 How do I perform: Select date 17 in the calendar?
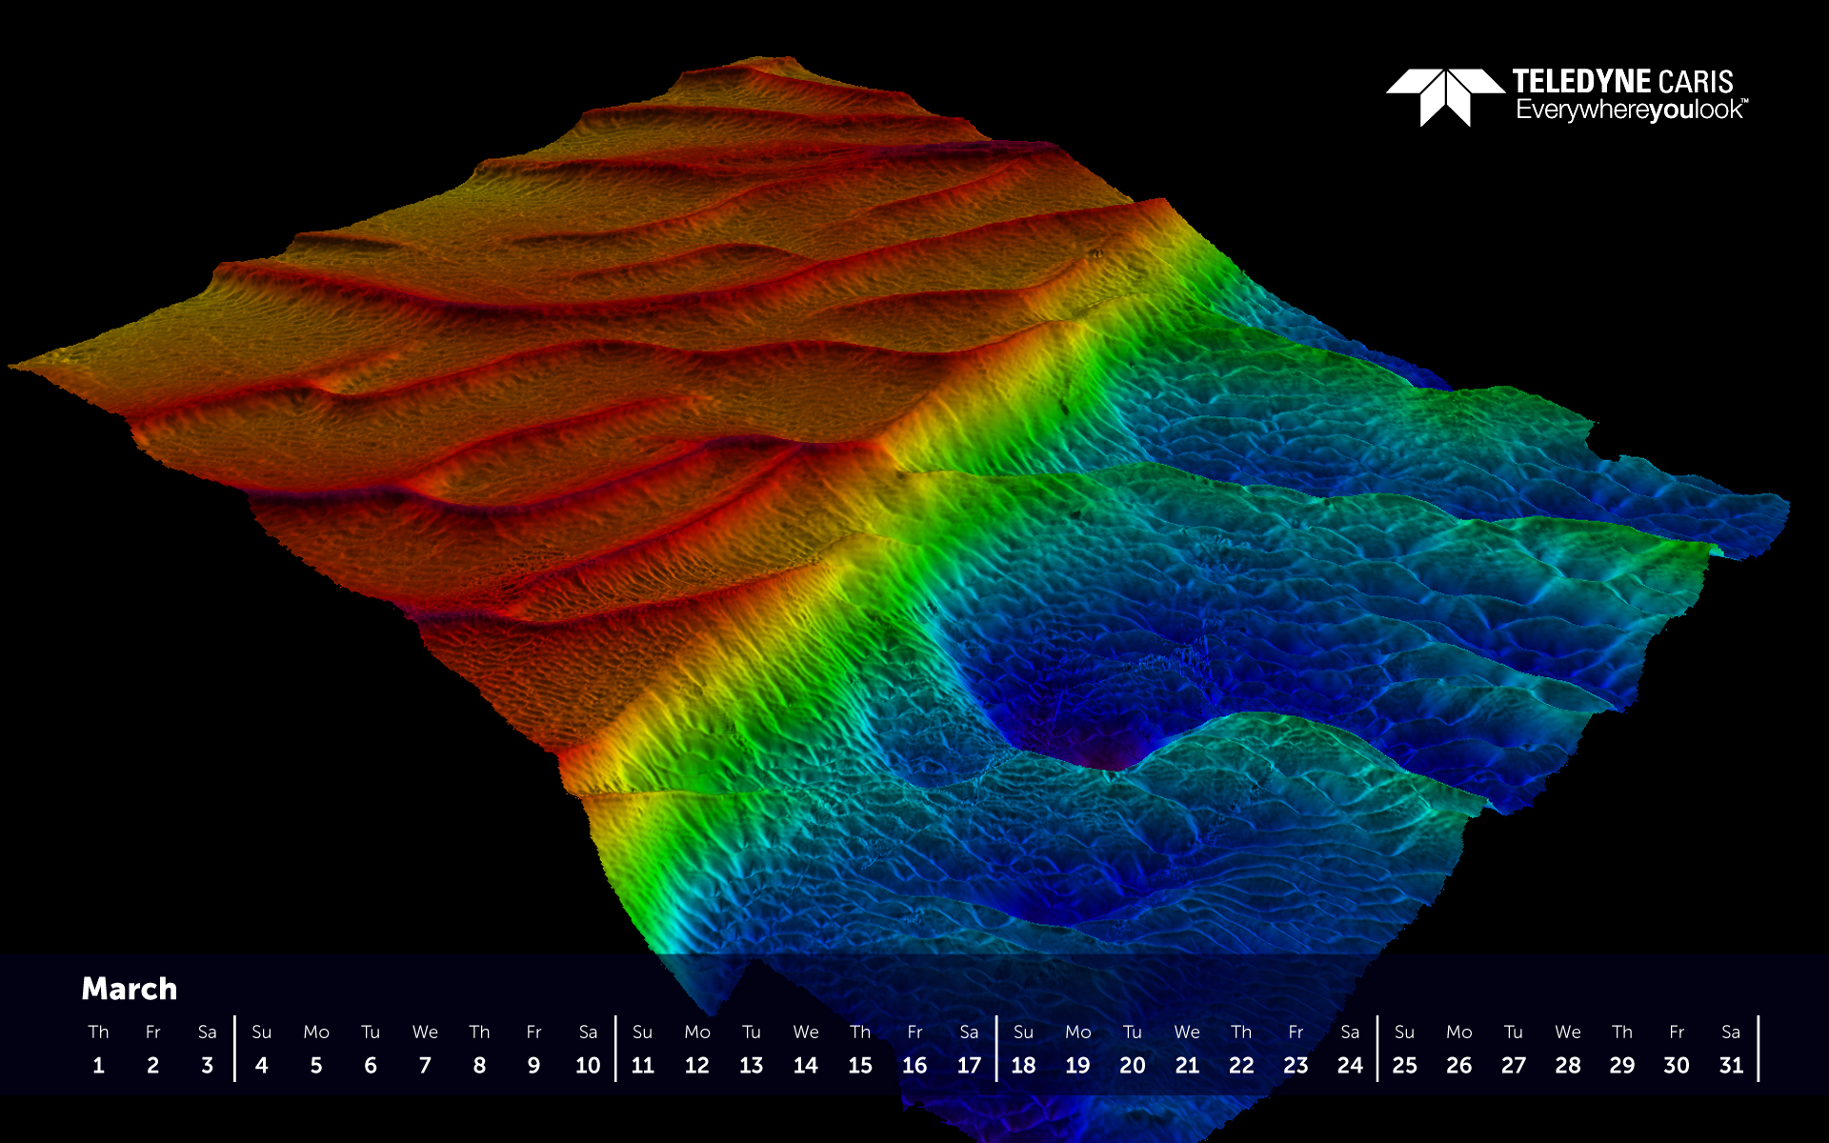tap(969, 1066)
